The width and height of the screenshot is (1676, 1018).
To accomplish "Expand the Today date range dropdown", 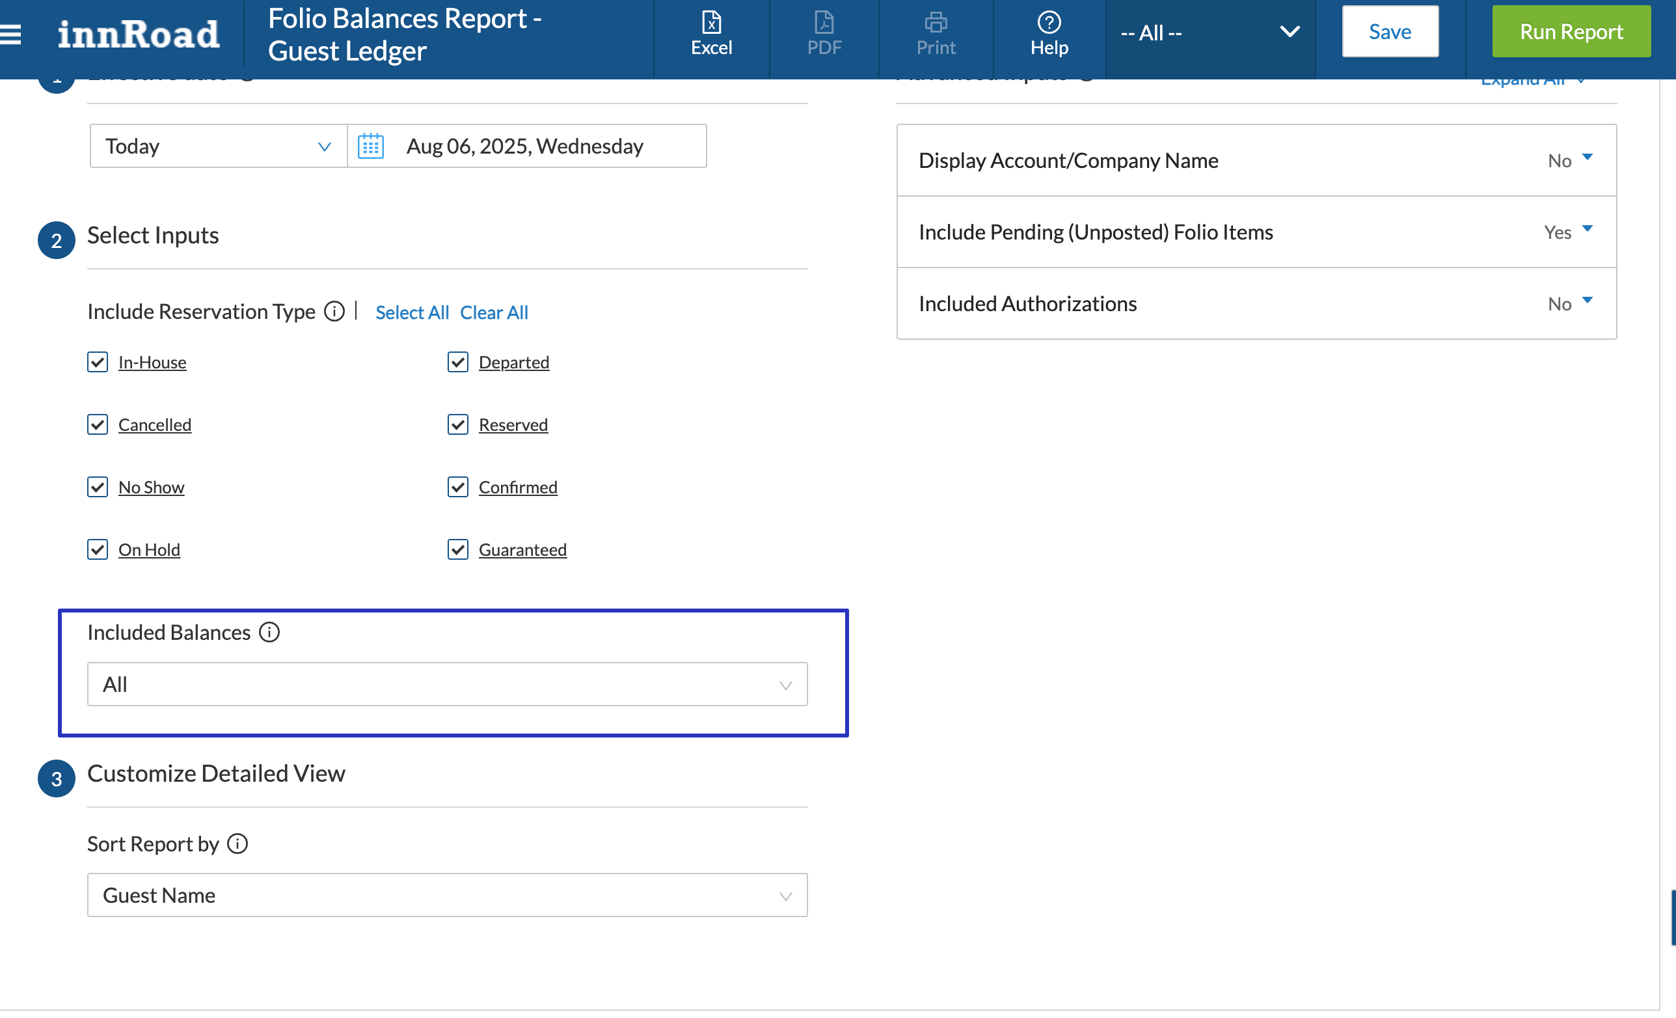I will tap(218, 146).
